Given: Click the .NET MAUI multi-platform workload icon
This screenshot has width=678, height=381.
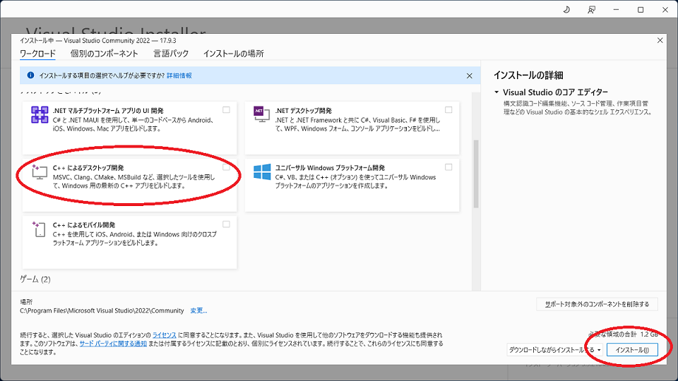Looking at the screenshot, I should tap(40, 115).
